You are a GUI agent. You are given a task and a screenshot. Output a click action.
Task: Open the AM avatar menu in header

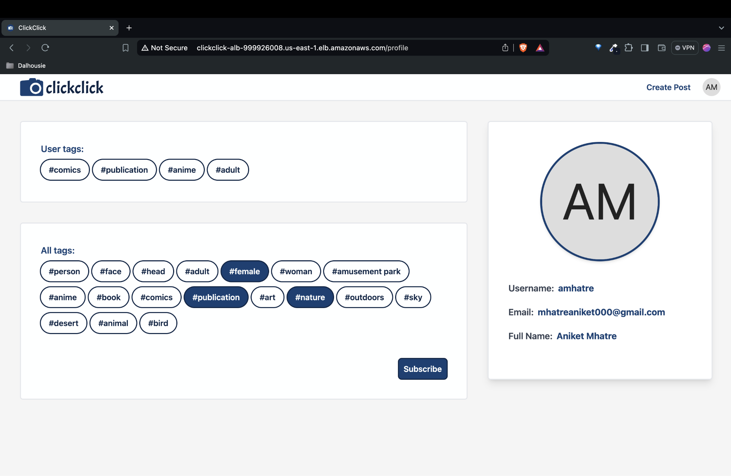point(711,87)
